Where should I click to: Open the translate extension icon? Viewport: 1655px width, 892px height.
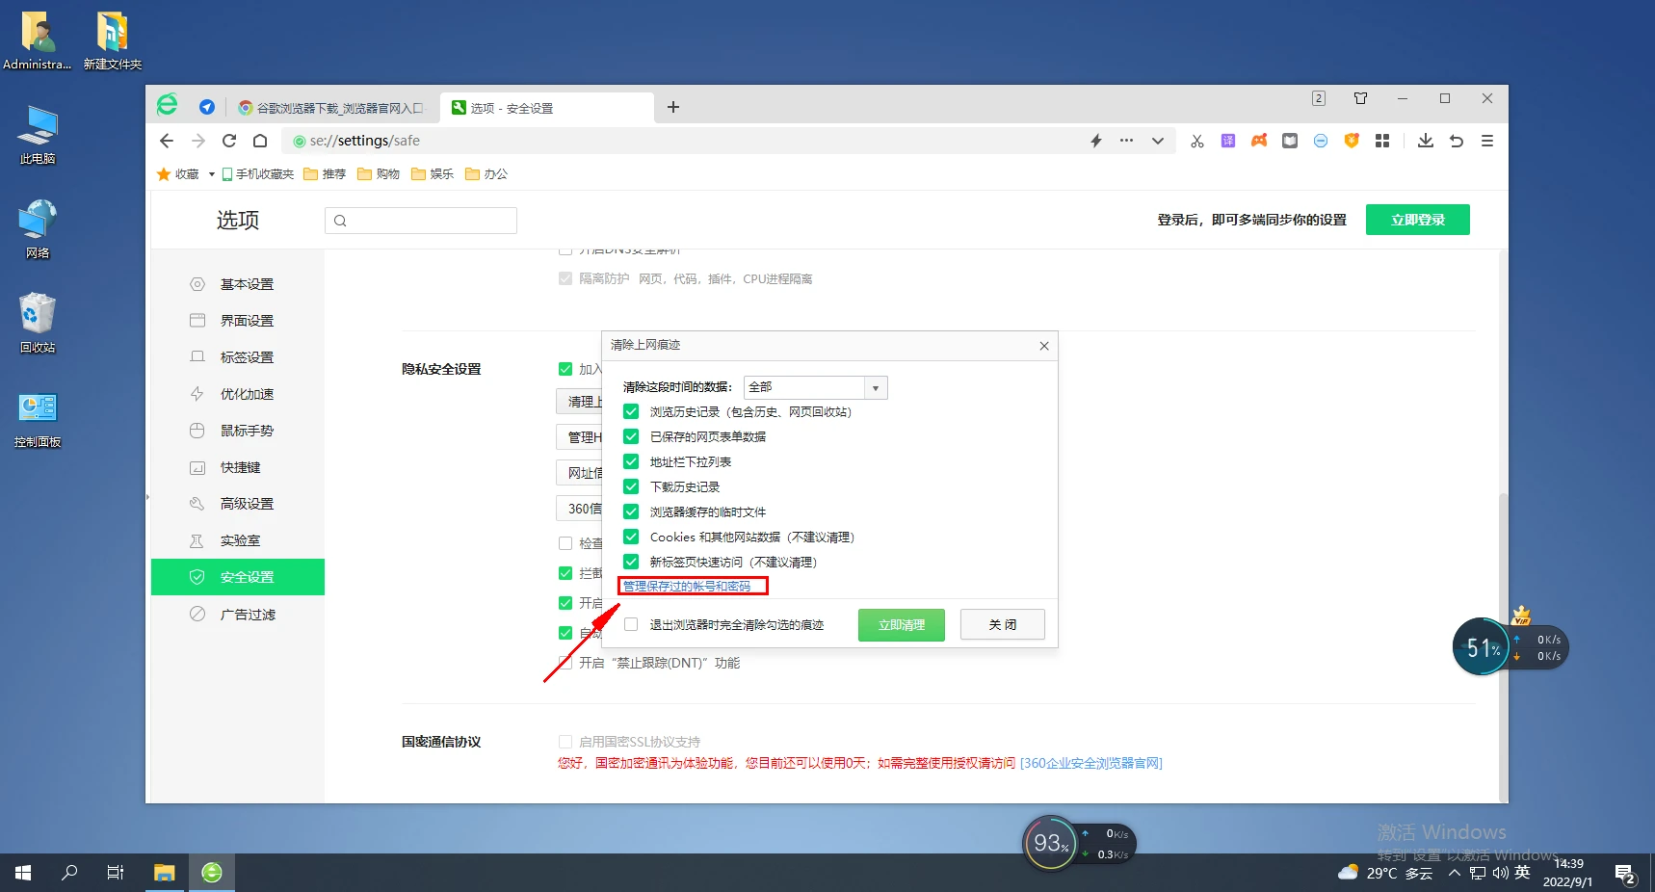pos(1228,141)
